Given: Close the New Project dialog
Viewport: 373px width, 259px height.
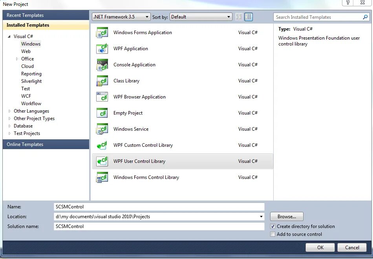Looking at the screenshot, I should 362,3.
